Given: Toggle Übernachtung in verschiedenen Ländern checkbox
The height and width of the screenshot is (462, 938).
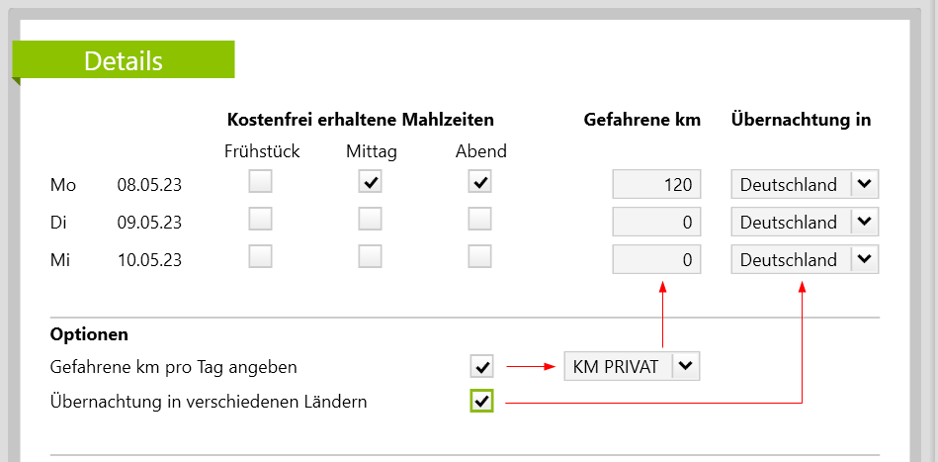Looking at the screenshot, I should pyautogui.click(x=481, y=401).
